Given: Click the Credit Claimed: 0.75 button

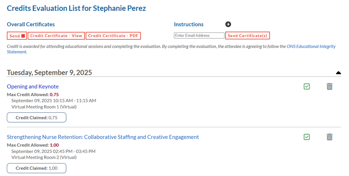Looking at the screenshot, I should coord(37,118).
